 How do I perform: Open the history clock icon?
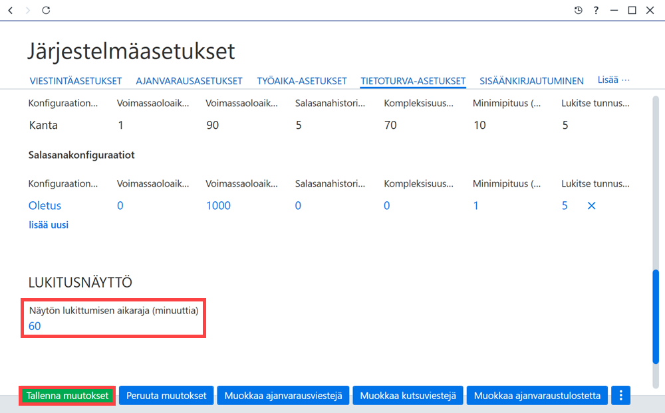point(578,10)
